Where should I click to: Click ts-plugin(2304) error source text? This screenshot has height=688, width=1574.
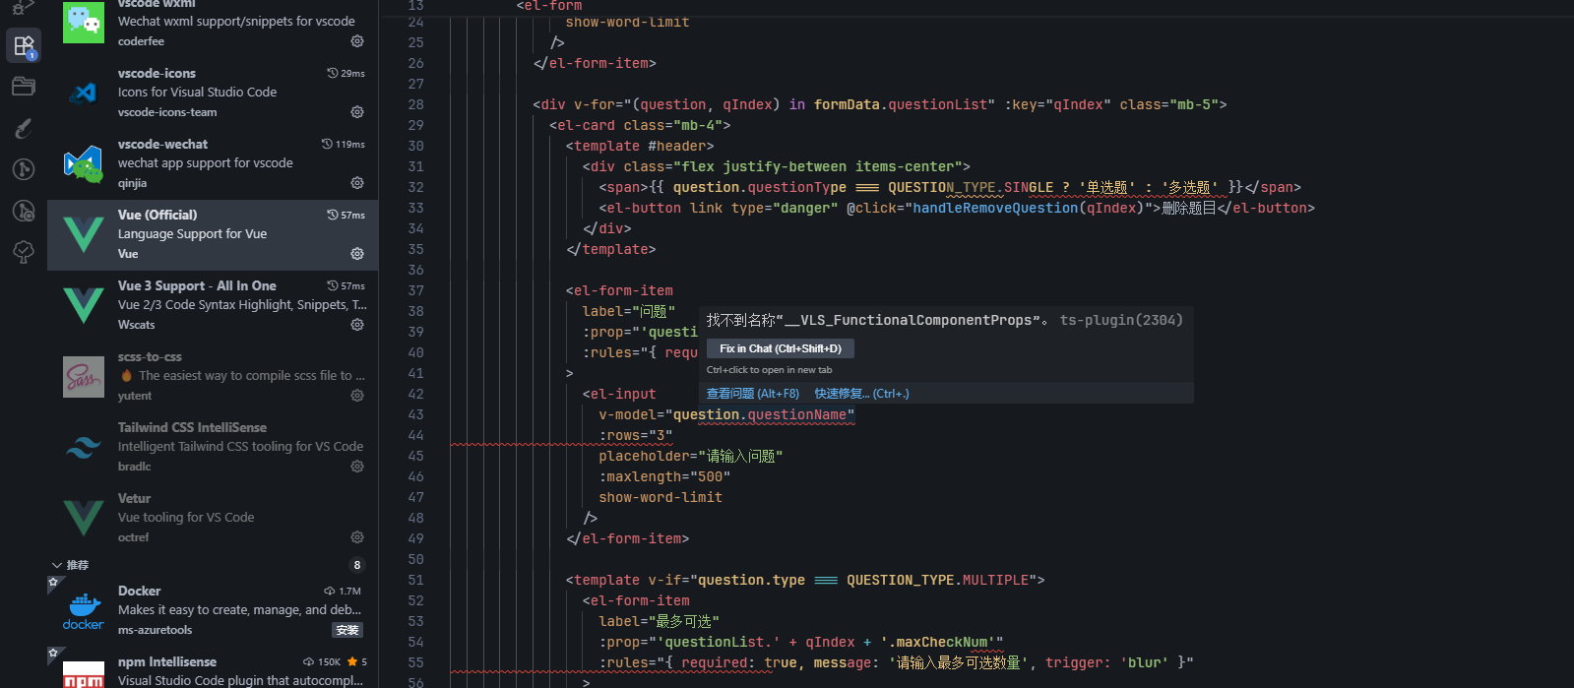(1121, 320)
